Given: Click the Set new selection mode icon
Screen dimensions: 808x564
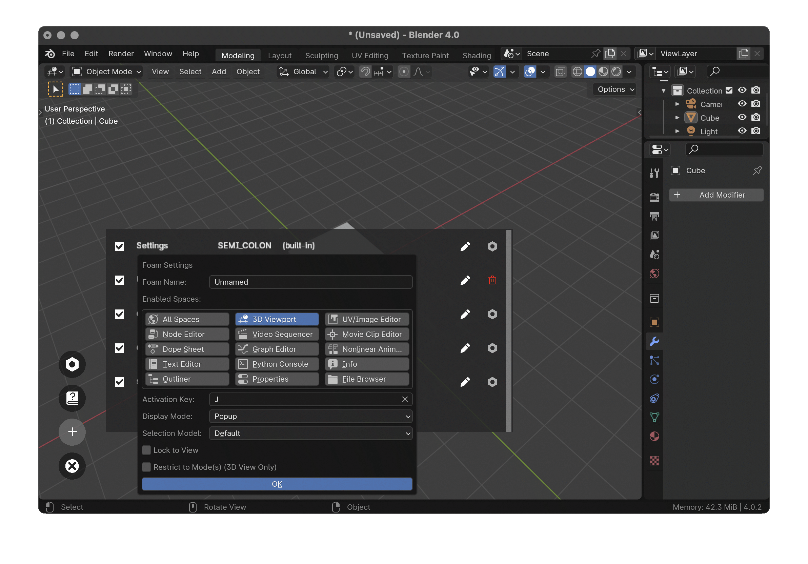Looking at the screenshot, I should coord(74,89).
